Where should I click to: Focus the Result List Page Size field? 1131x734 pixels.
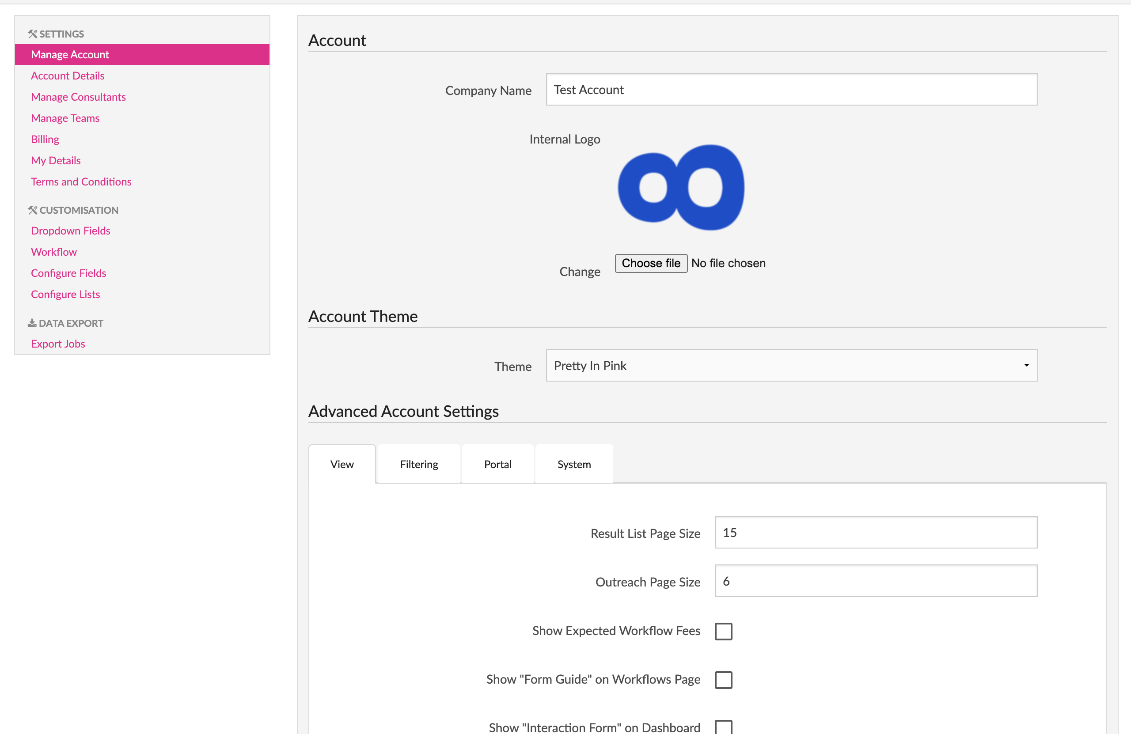pyautogui.click(x=875, y=533)
